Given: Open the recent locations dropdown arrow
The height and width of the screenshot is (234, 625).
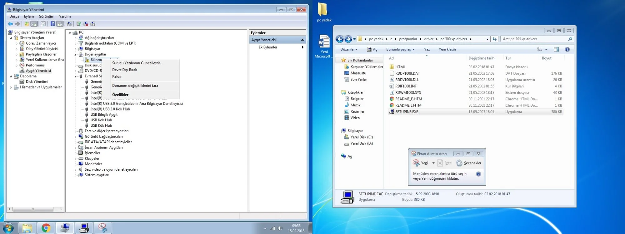Looking at the screenshot, I should coord(354,39).
